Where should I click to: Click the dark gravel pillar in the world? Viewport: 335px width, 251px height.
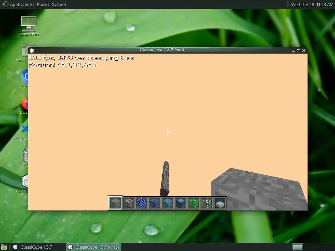(165, 178)
